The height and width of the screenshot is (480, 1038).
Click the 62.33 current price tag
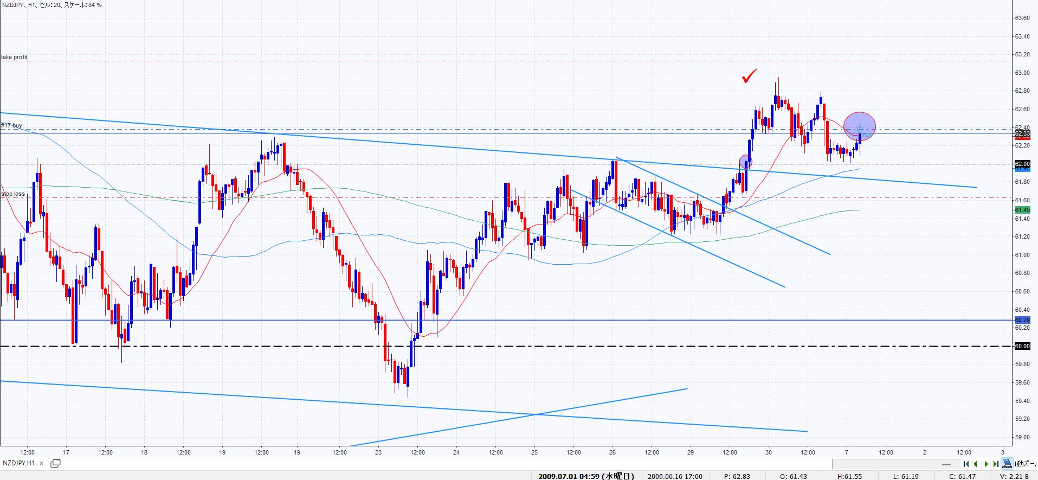click(1022, 133)
